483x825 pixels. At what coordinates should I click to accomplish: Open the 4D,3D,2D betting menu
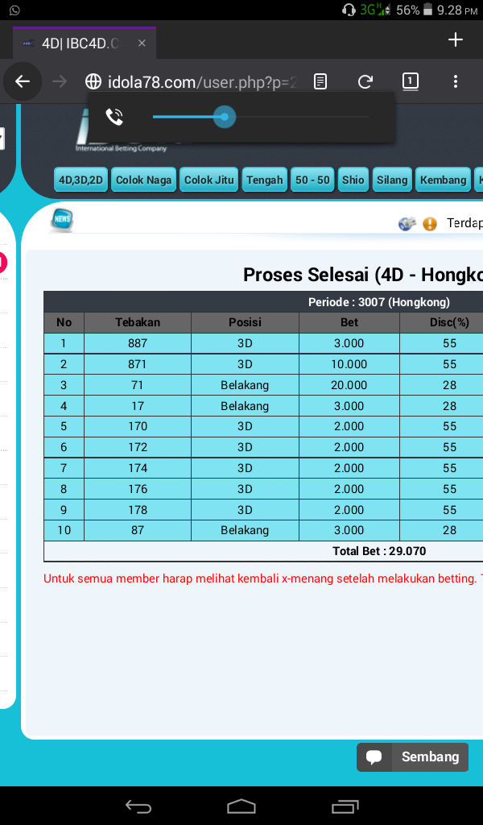80,180
